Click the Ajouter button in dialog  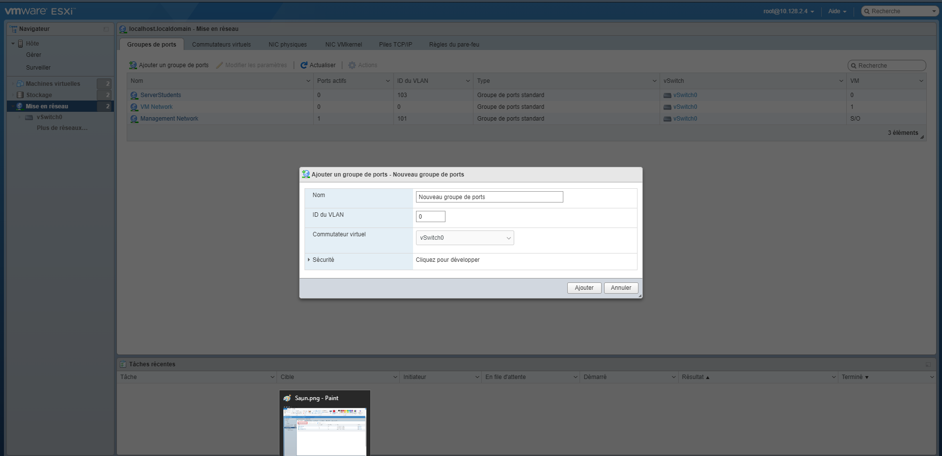click(x=584, y=288)
